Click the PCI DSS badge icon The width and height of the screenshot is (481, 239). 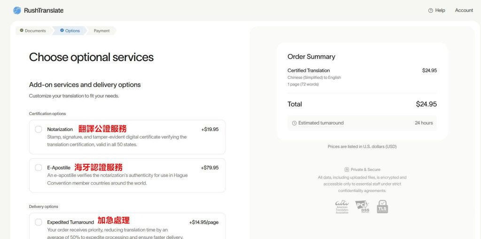pos(362,207)
